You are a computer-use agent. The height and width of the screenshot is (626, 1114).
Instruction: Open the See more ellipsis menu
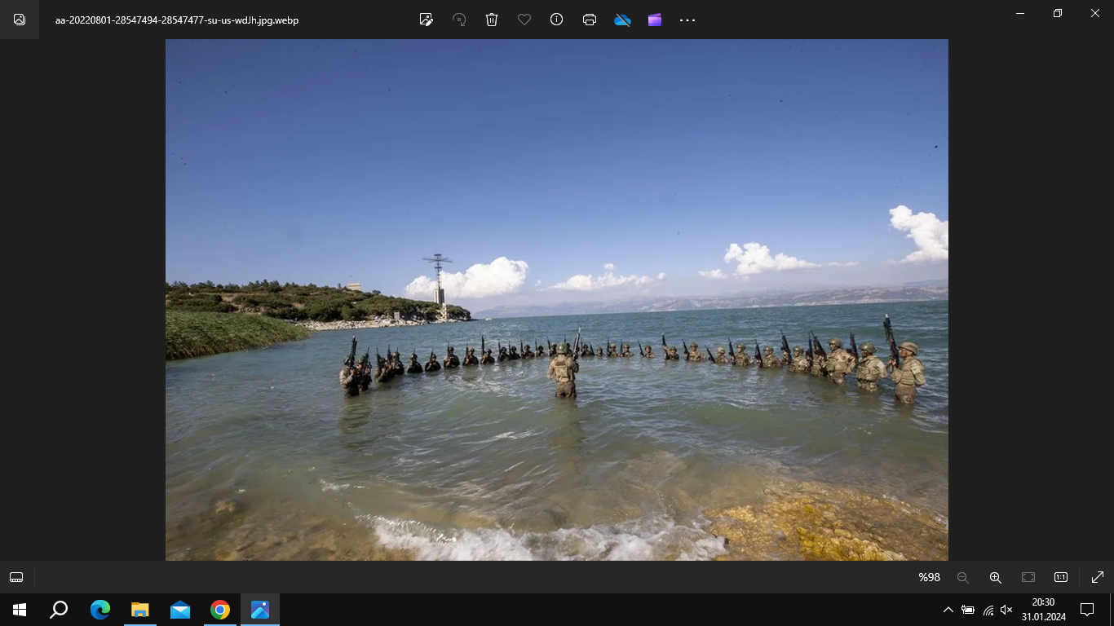[x=687, y=20]
